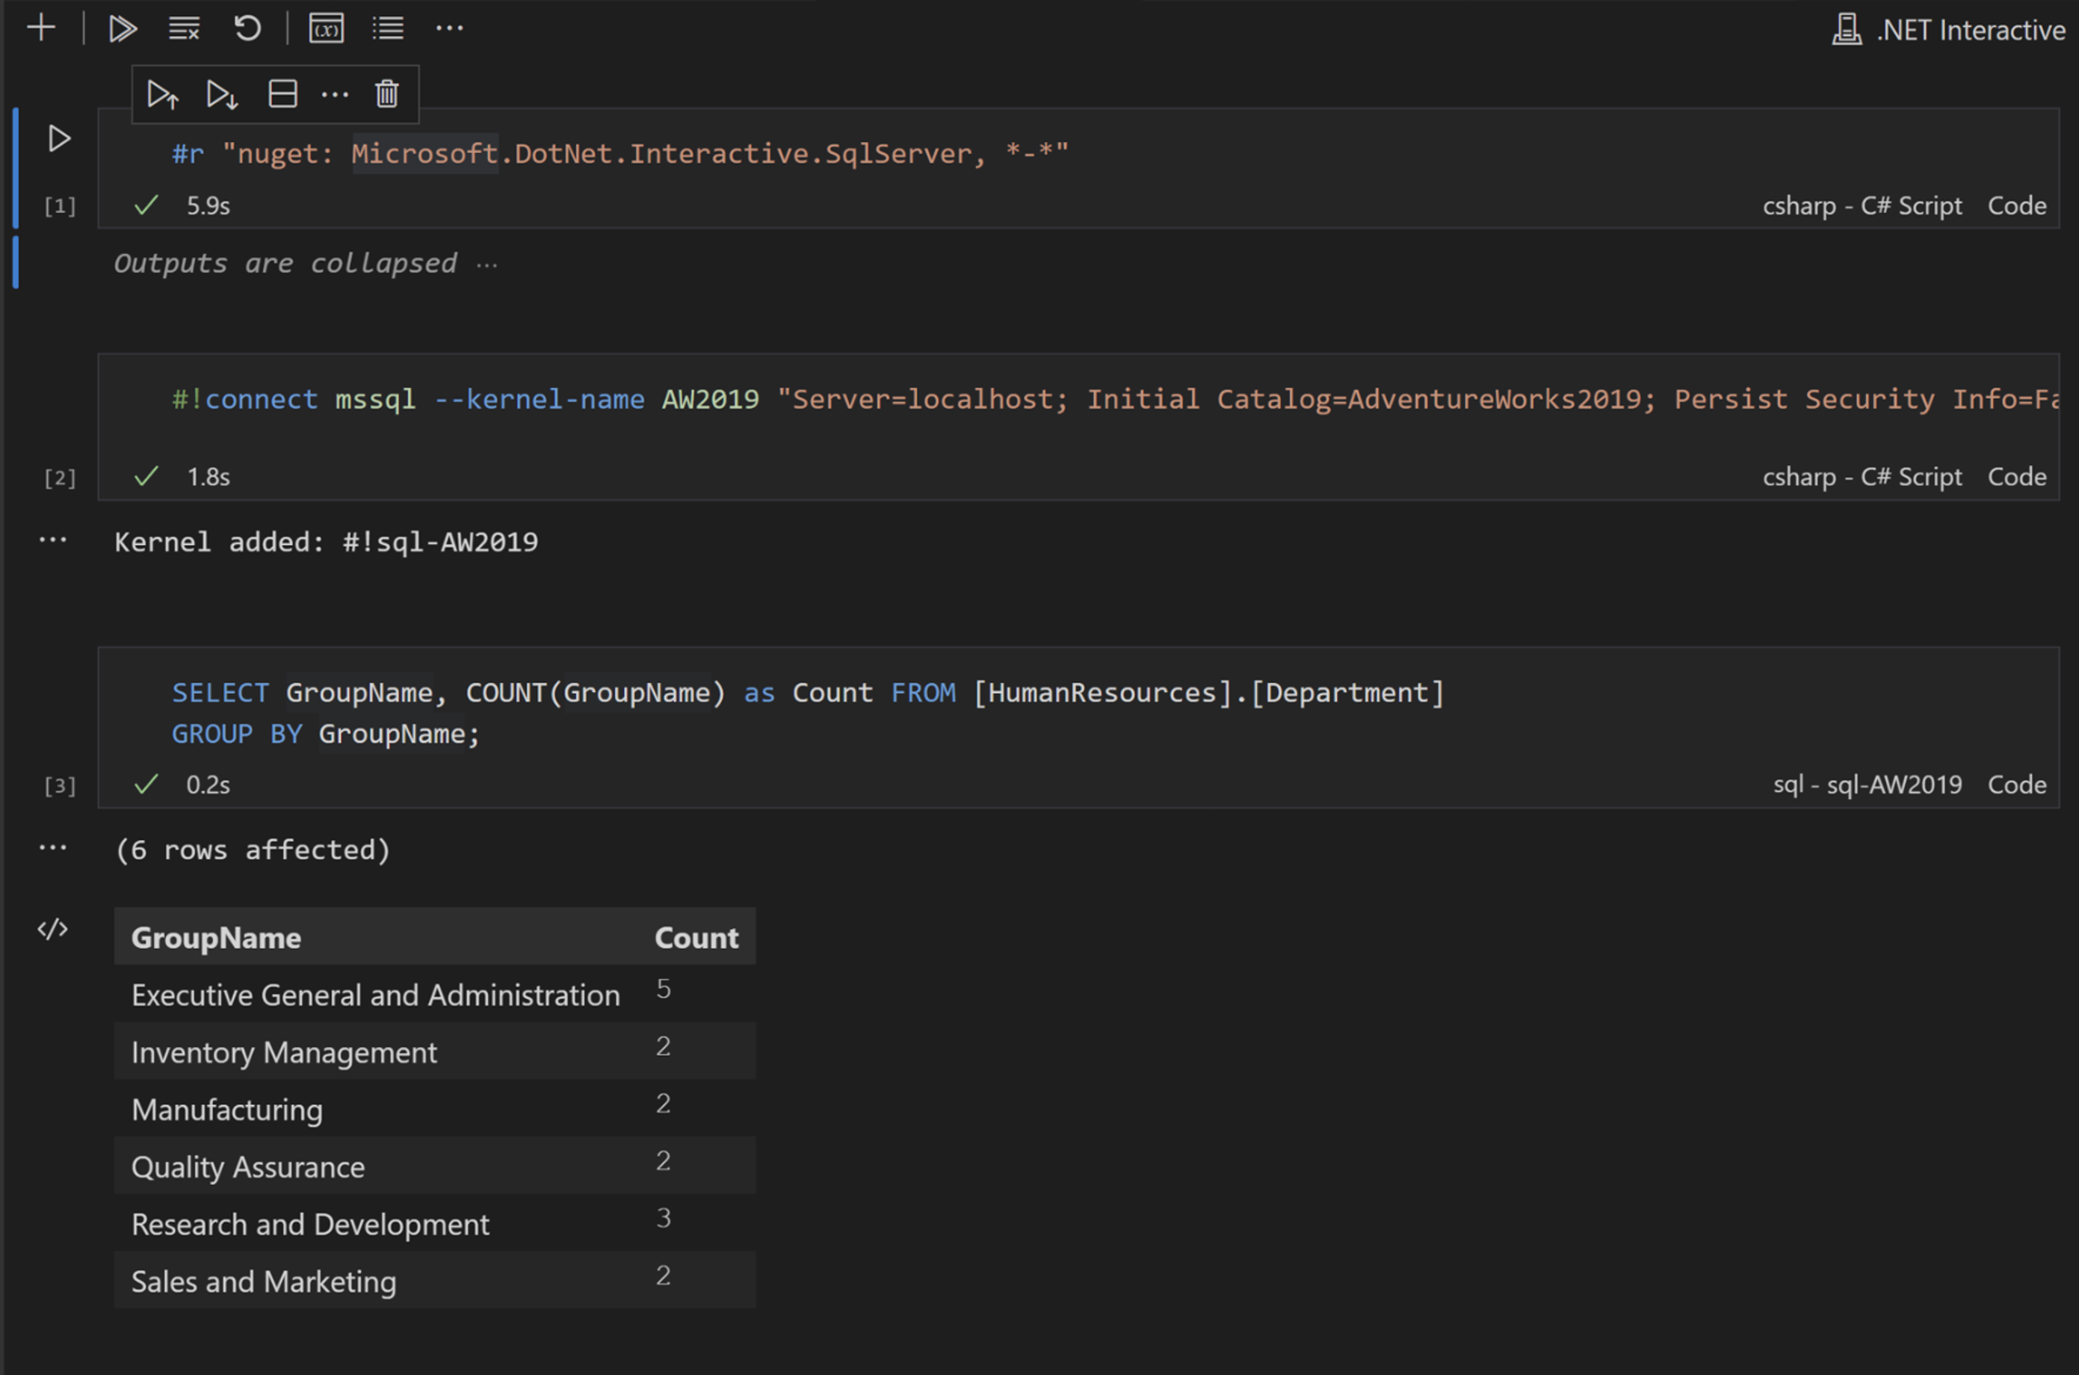Open the cell toolbar overflow menu
The width and height of the screenshot is (2079, 1375).
[x=337, y=94]
